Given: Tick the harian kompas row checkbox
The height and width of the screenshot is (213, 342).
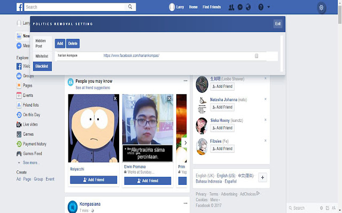Looking at the screenshot, I should coord(256,56).
